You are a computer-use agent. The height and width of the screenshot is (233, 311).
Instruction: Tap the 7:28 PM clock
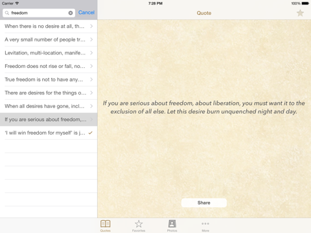(x=155, y=3)
